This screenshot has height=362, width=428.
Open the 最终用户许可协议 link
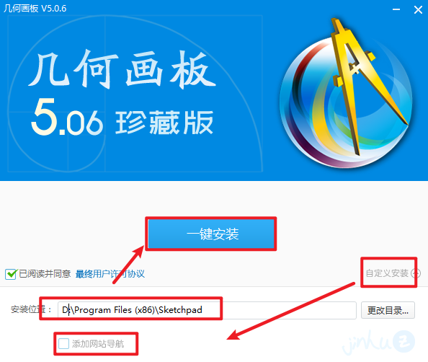(110, 274)
